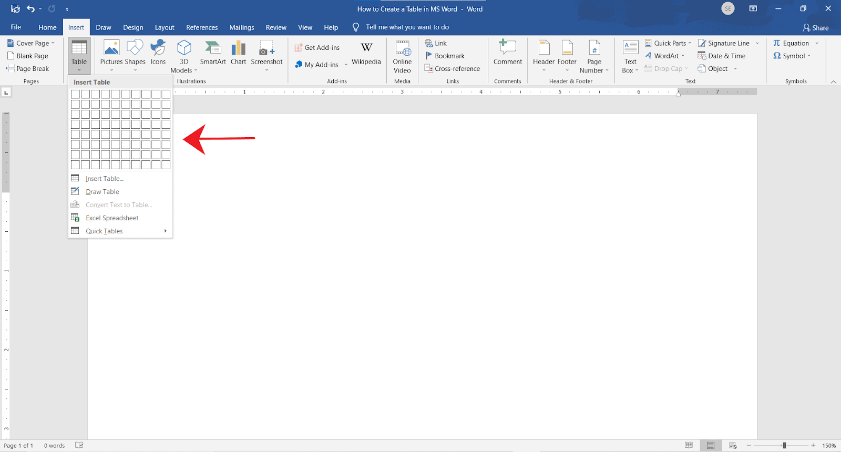Insert an Online Video
This screenshot has height=452, width=841.
[402, 56]
